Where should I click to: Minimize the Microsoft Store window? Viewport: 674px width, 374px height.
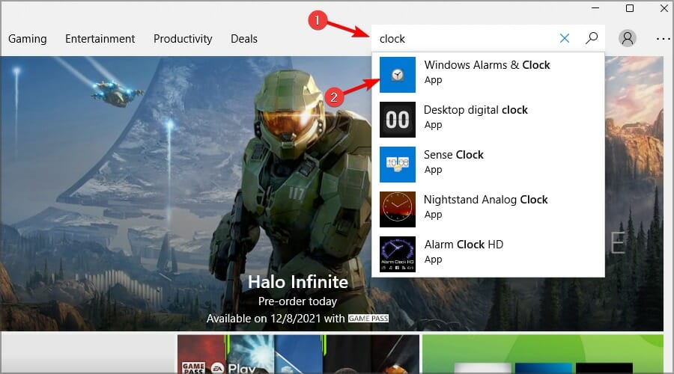(595, 7)
